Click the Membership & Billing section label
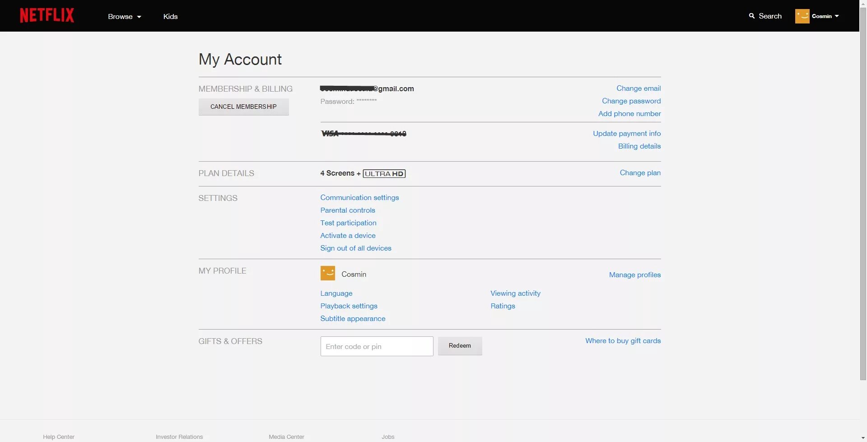 (x=246, y=89)
